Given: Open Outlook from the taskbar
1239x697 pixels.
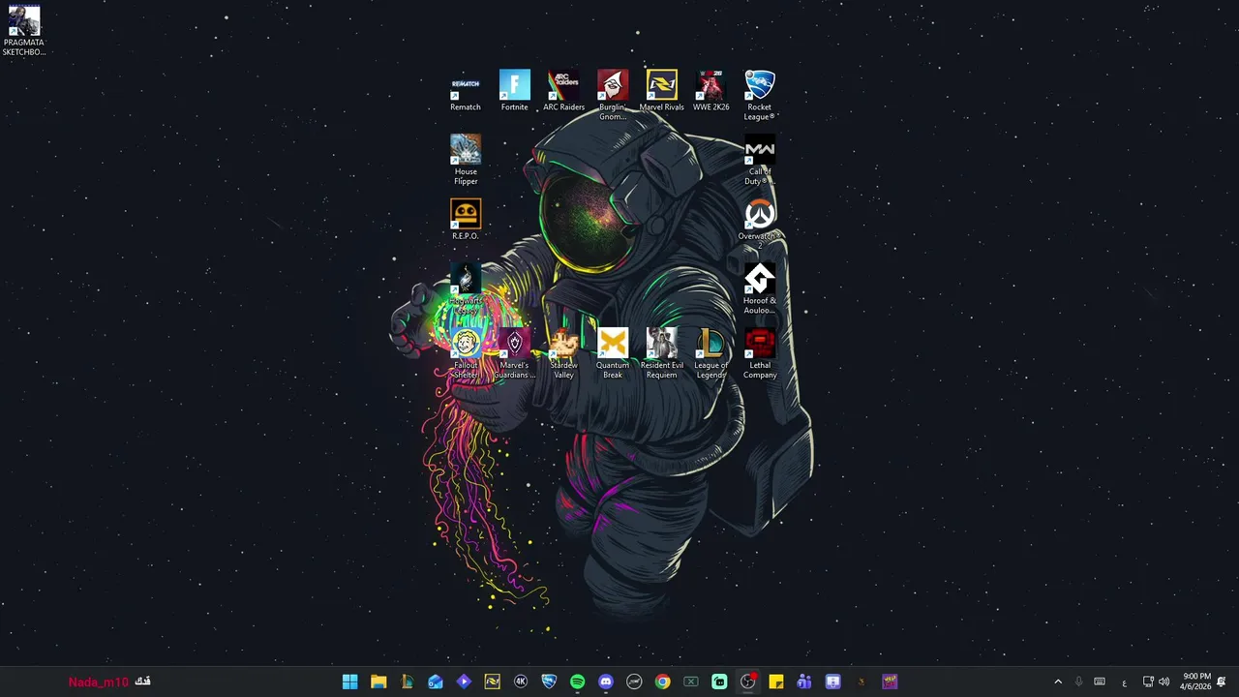Looking at the screenshot, I should pyautogui.click(x=436, y=682).
